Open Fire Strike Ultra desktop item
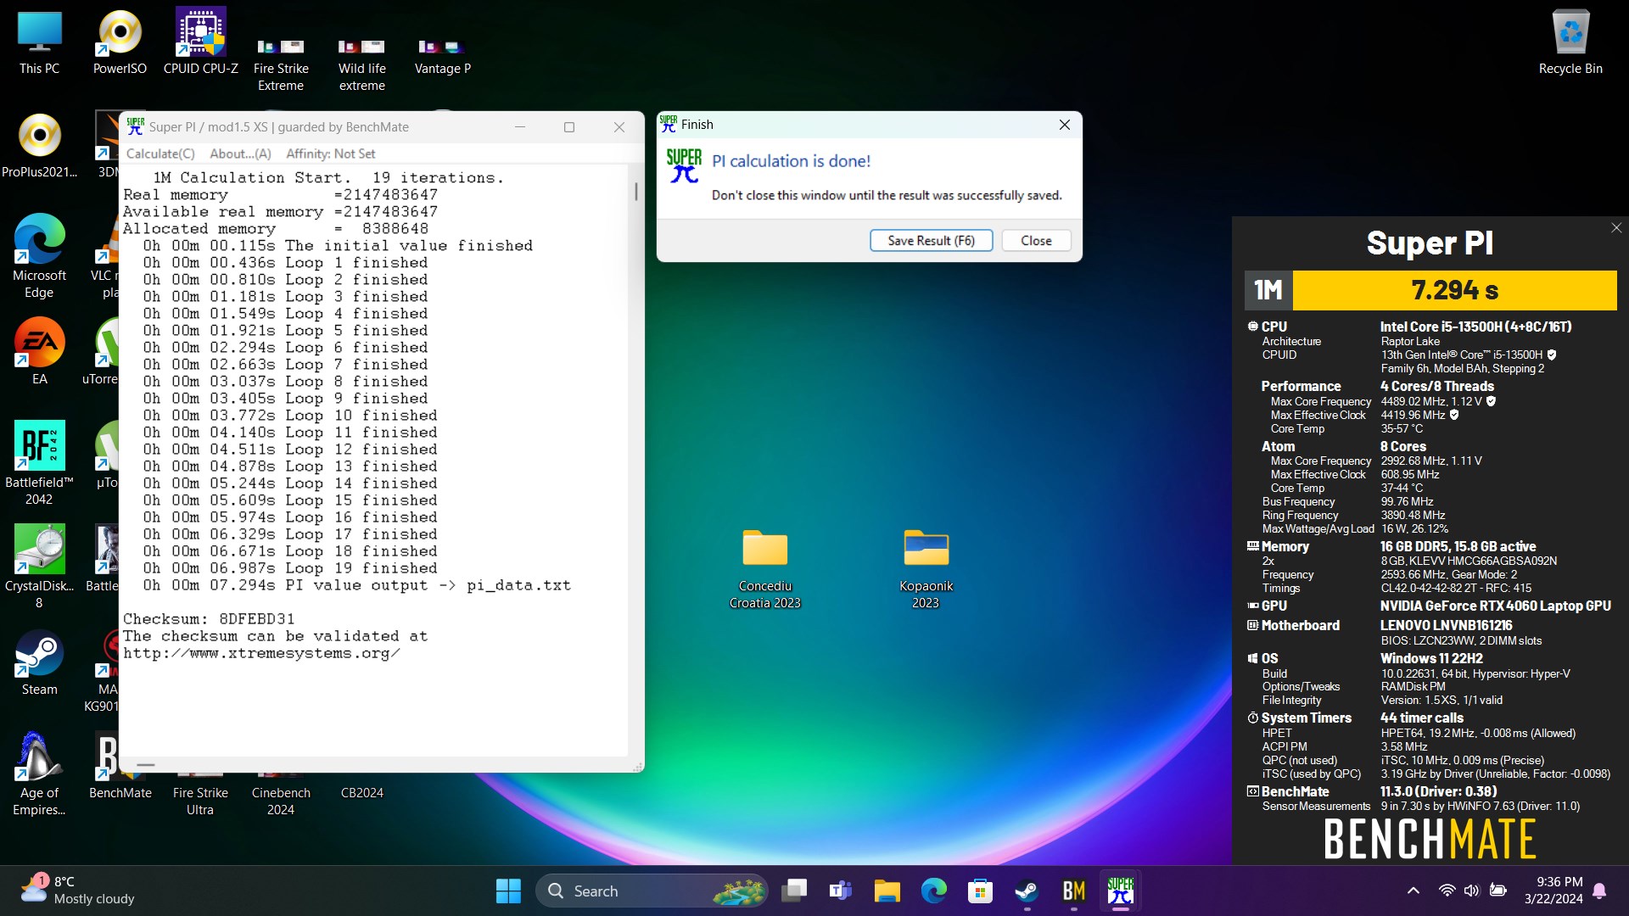 (x=200, y=793)
